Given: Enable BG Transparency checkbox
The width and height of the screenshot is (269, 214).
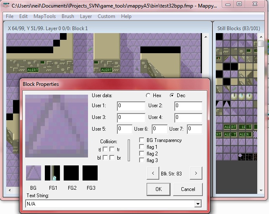Looking at the screenshot, I should [x=141, y=140].
